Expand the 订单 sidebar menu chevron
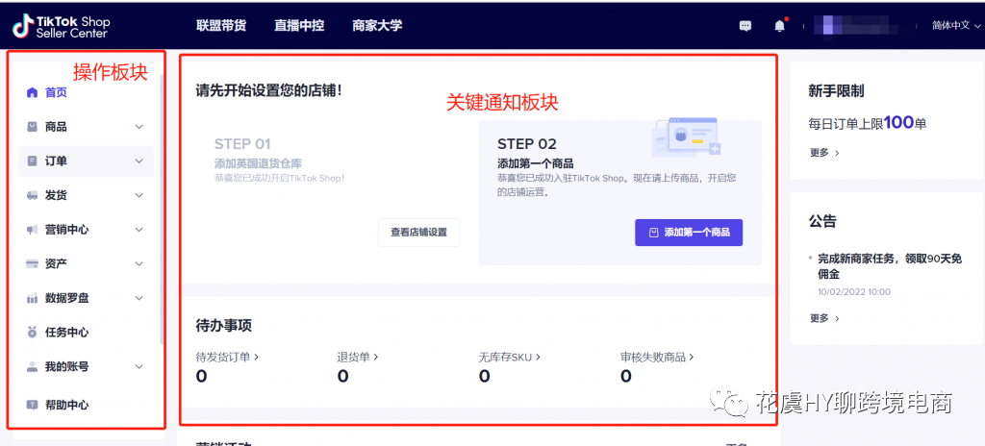The width and height of the screenshot is (985, 446). pyautogui.click(x=139, y=161)
